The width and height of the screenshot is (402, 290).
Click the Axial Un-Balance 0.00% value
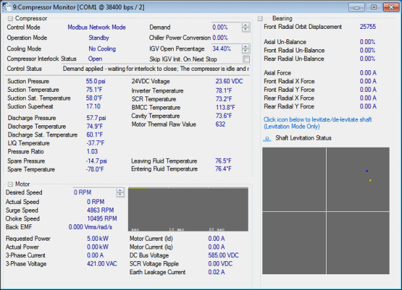367,42
